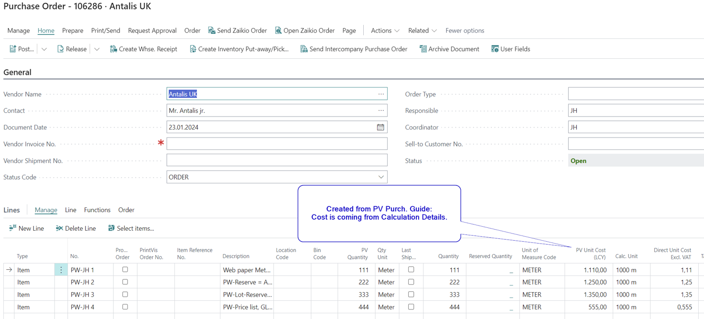
Task: Open the Status Code dropdown
Action: (381, 177)
